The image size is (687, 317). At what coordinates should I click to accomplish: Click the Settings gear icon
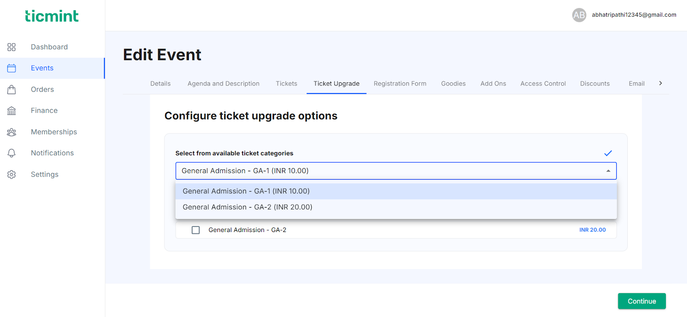point(12,175)
